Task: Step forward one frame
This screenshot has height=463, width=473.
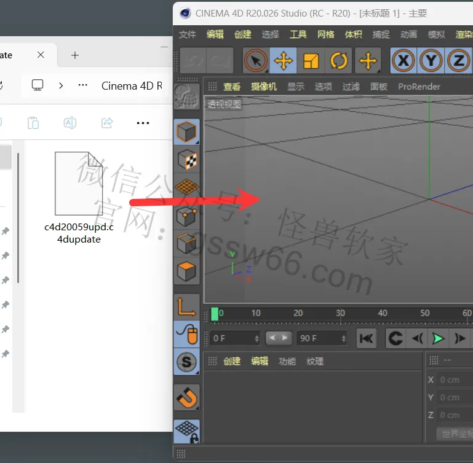Action: [x=459, y=338]
